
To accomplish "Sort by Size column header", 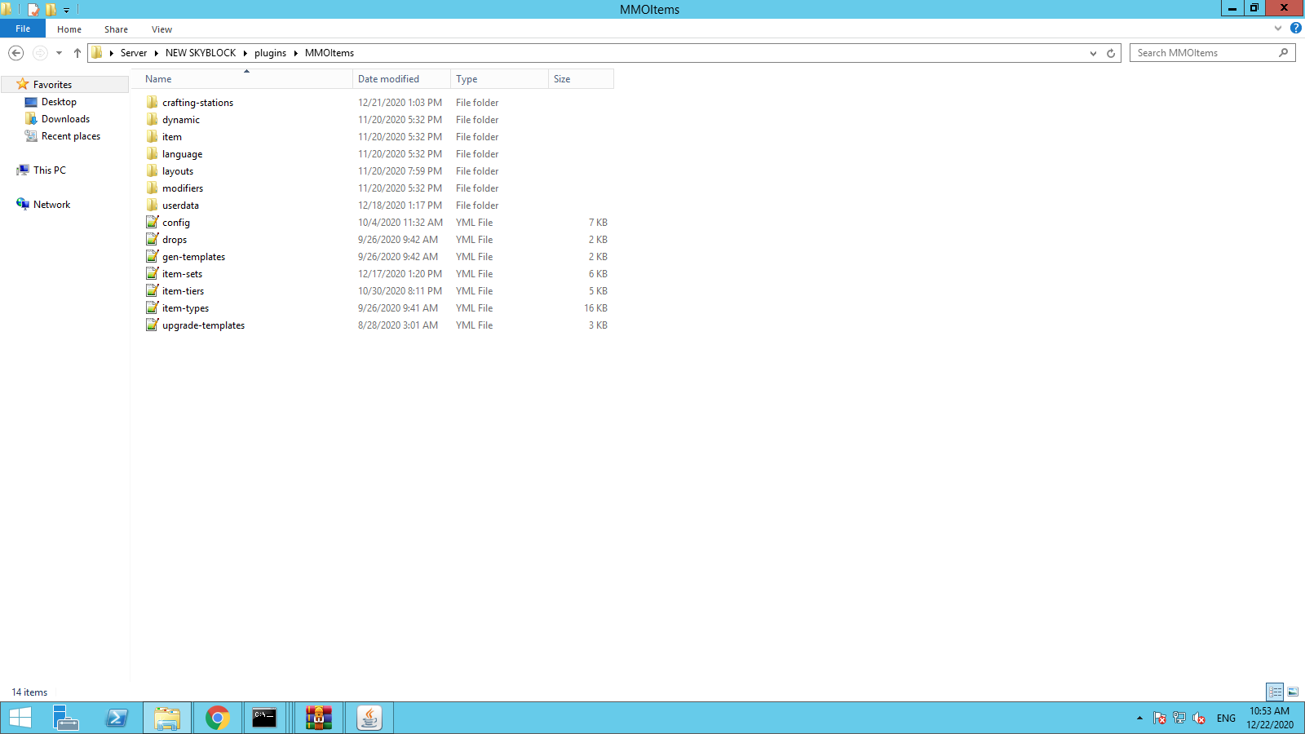I will pos(581,79).
